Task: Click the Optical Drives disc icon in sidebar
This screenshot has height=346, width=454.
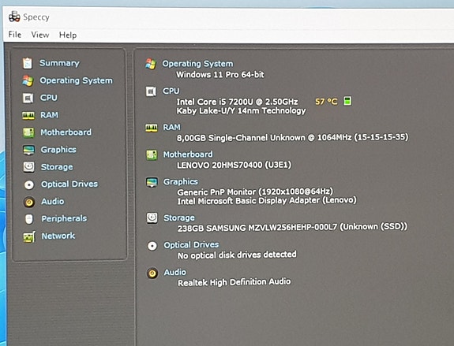Action: point(29,184)
